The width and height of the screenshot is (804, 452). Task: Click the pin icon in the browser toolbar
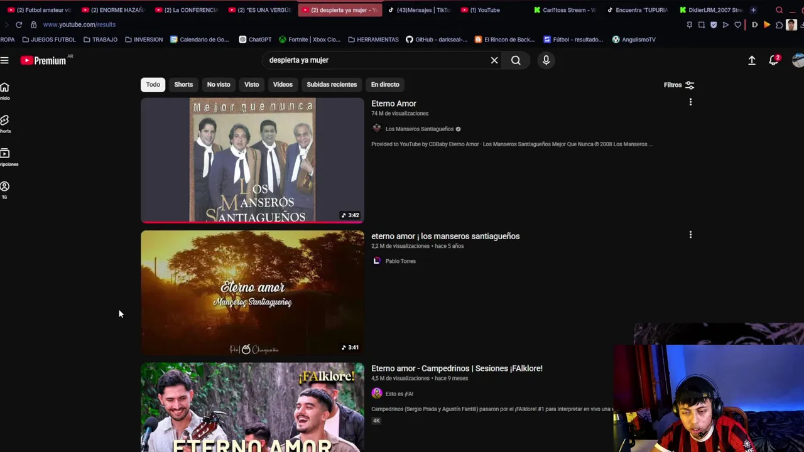689,25
